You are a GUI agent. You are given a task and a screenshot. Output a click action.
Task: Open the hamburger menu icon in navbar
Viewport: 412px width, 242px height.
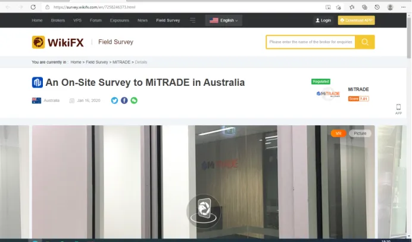click(x=192, y=20)
